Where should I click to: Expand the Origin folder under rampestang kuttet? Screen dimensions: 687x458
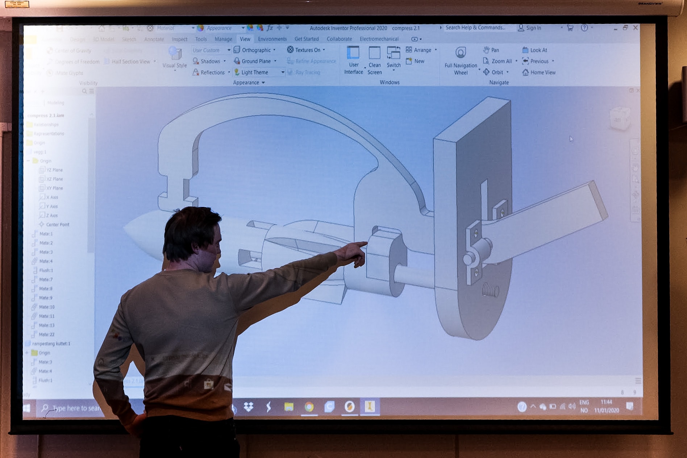27,353
